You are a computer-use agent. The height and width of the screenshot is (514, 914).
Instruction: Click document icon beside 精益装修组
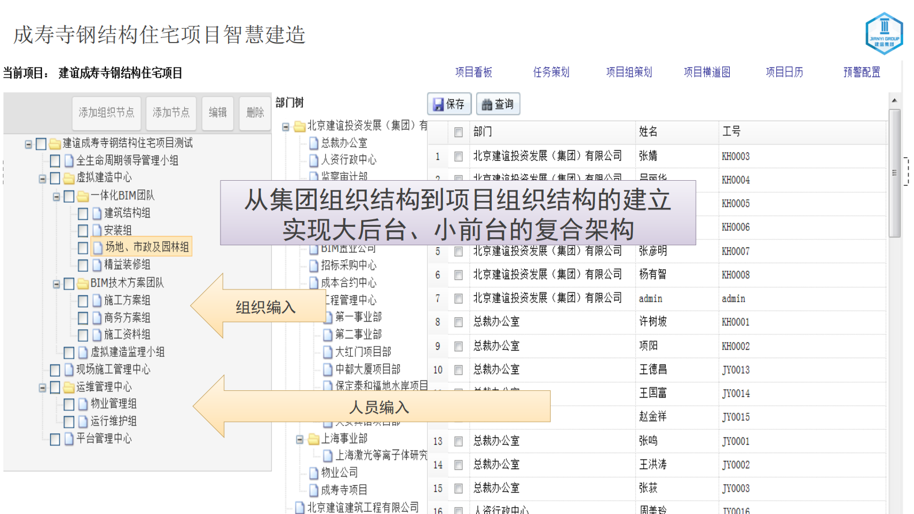(97, 265)
